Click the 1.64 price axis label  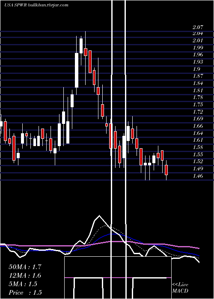tap(198, 133)
